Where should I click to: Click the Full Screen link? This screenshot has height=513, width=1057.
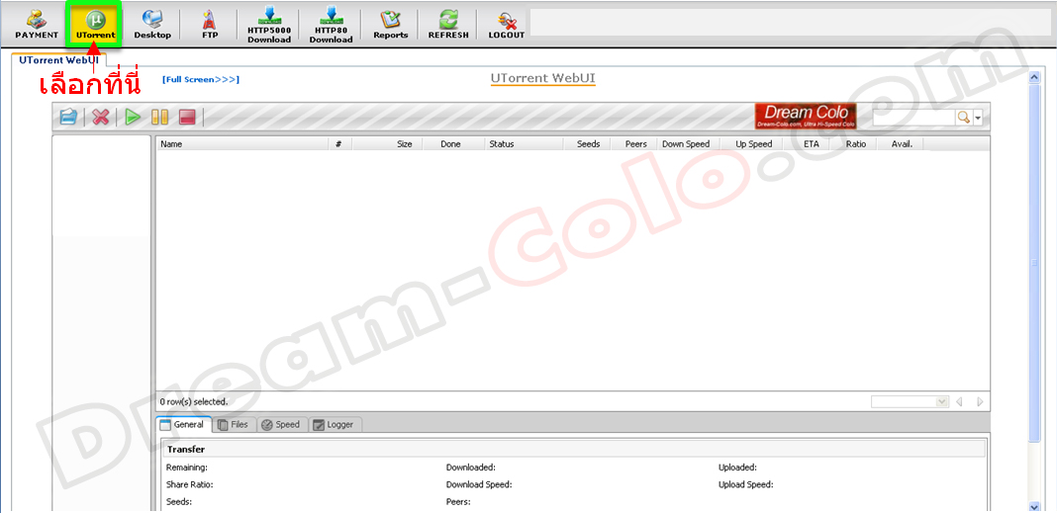point(201,79)
